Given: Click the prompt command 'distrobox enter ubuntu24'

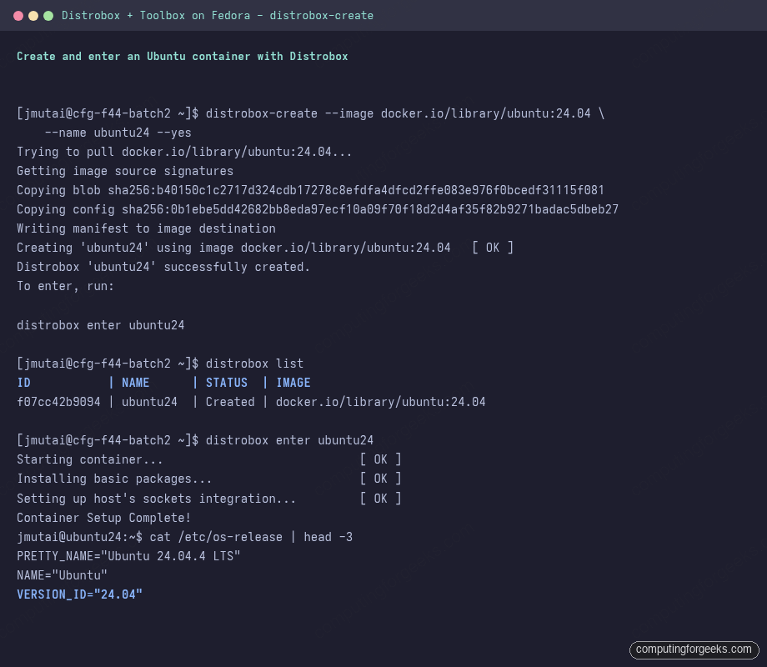Looking at the screenshot, I should point(289,440).
